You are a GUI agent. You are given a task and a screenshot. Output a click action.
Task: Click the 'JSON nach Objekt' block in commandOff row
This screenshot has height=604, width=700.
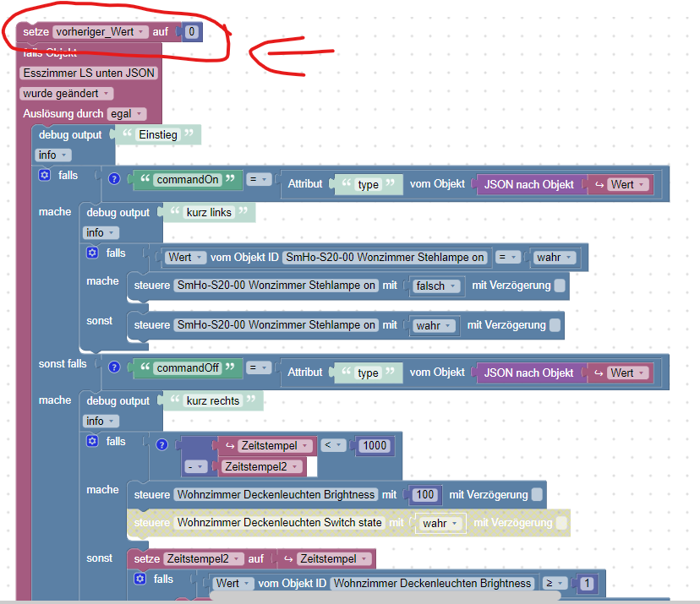pos(528,373)
